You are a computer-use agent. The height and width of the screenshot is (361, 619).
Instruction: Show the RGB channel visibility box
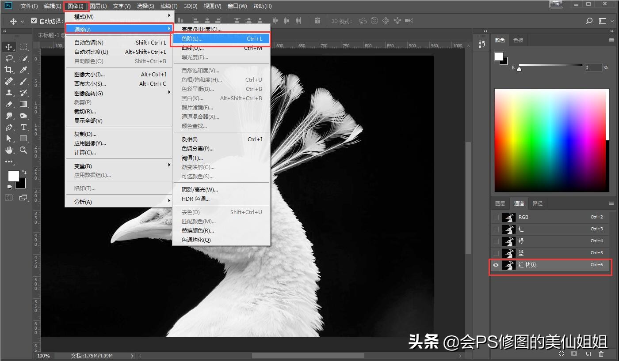tap(496, 217)
